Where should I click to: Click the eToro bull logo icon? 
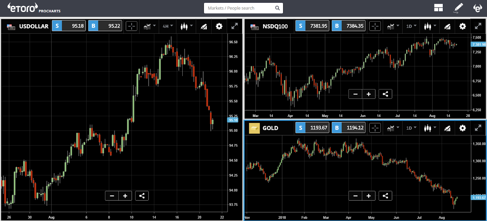coord(478,8)
